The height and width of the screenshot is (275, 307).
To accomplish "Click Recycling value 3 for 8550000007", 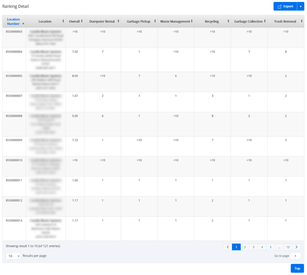I will coord(213,96).
